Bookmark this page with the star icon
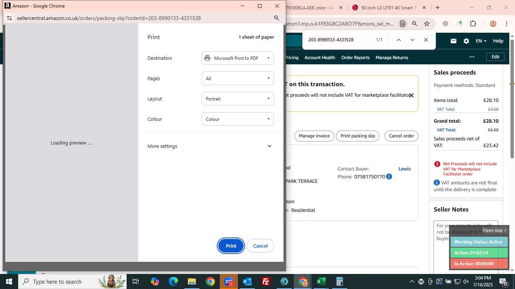Image resolution: width=515 pixels, height=289 pixels. click(x=427, y=24)
